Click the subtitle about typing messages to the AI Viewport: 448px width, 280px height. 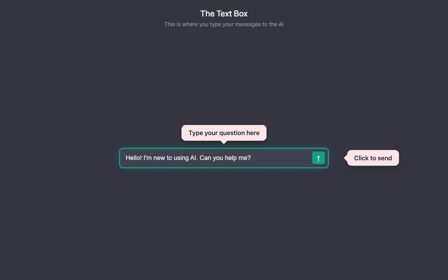(x=224, y=24)
